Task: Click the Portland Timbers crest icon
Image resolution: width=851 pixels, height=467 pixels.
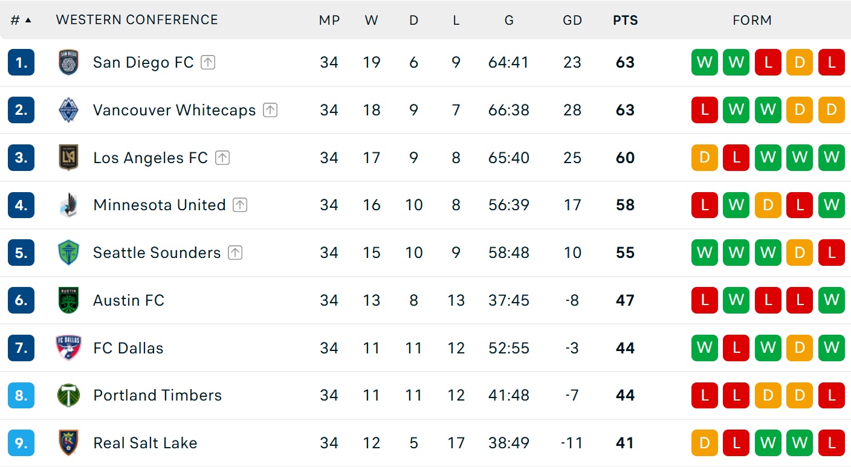Action: (68, 396)
